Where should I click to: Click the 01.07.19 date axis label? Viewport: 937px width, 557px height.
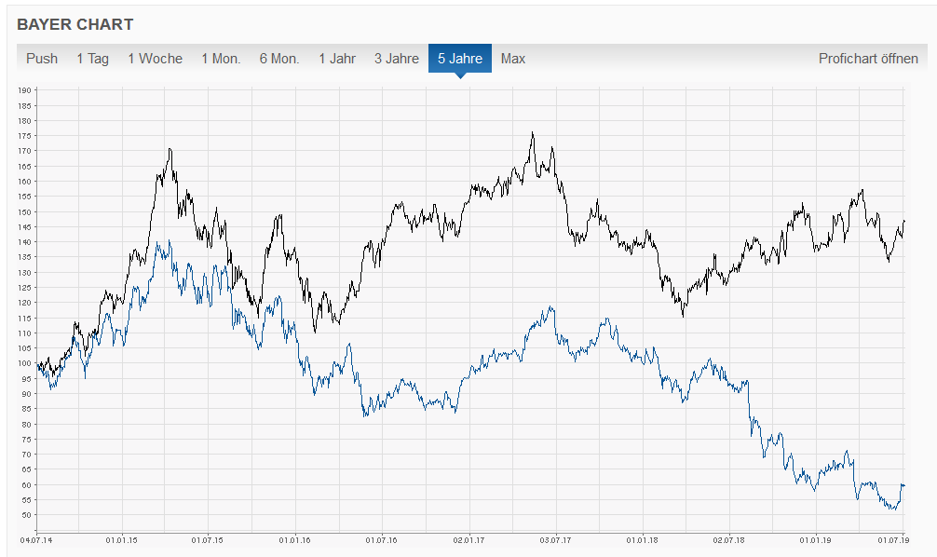click(893, 540)
